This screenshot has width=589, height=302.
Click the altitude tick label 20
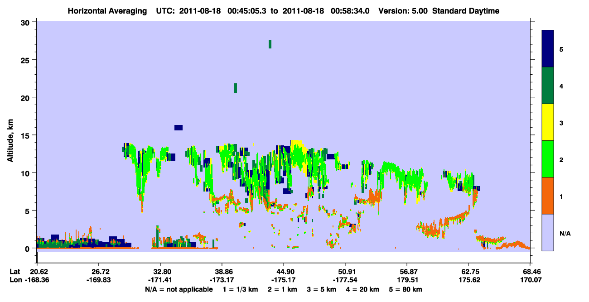click(26, 97)
